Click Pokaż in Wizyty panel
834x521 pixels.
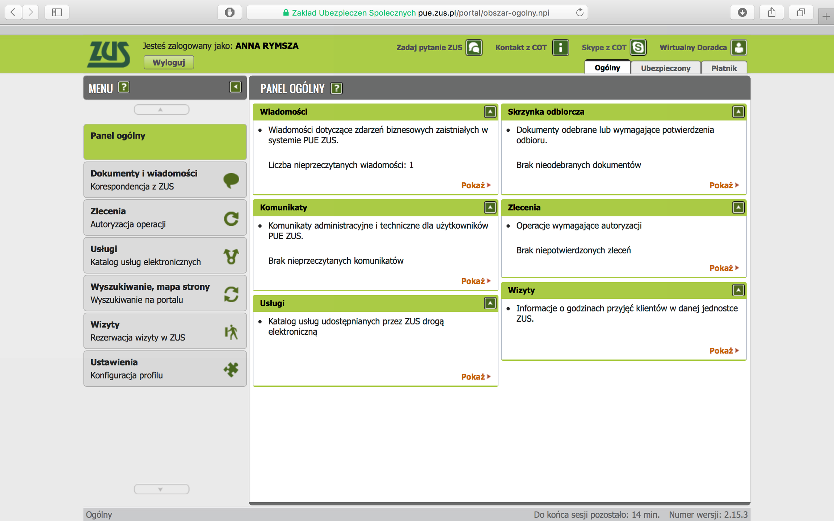[724, 351]
